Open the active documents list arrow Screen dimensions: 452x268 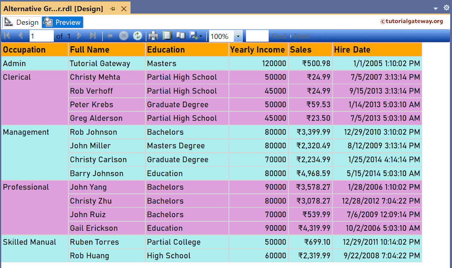coord(436,9)
